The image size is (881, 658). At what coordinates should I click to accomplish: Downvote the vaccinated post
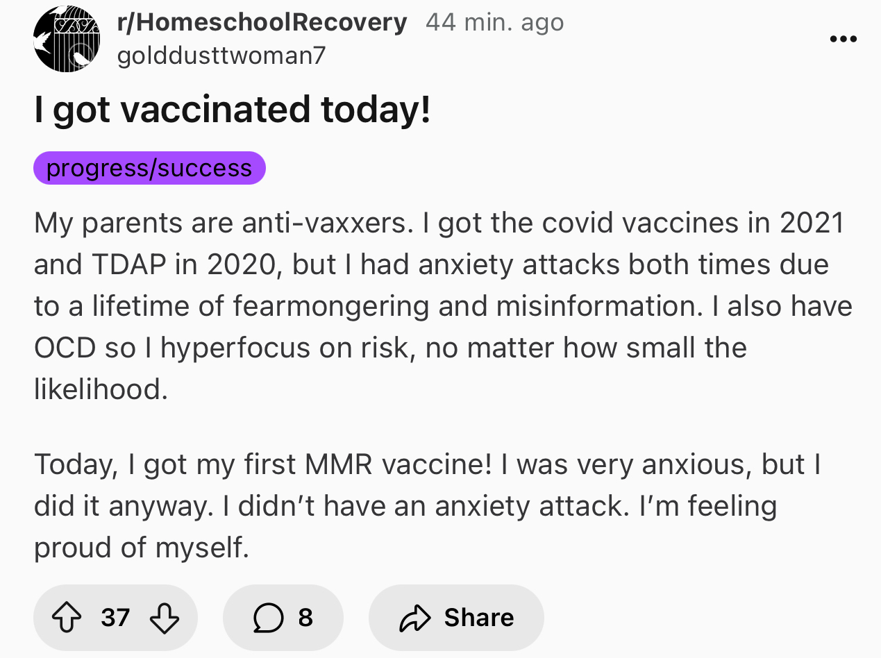pos(165,617)
